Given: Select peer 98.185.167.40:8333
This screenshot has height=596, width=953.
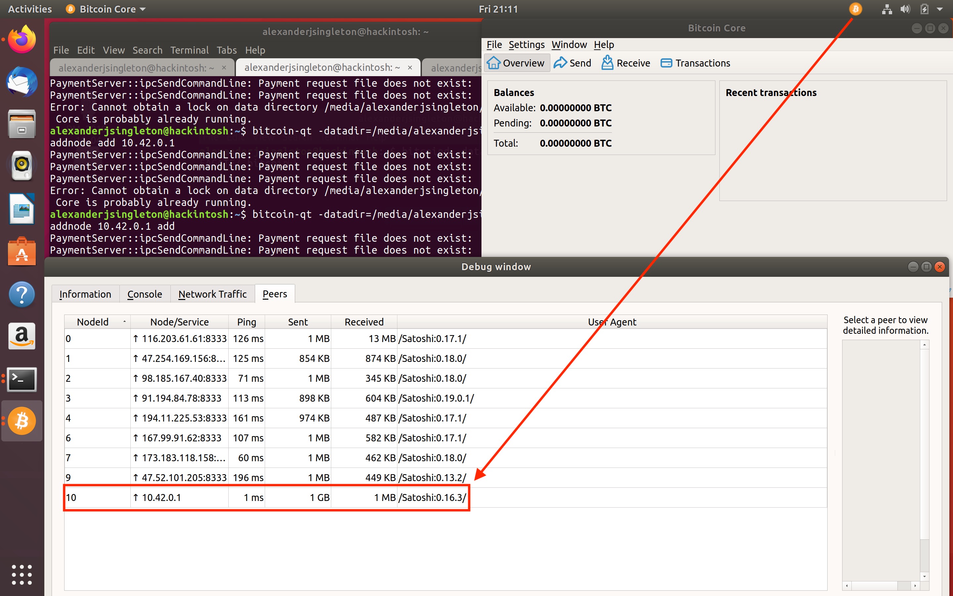Looking at the screenshot, I should 446,378.
